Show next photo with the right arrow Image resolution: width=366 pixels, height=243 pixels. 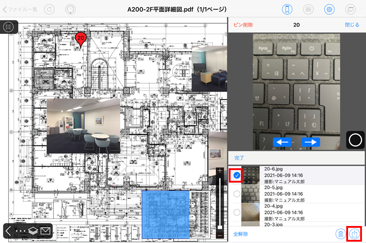pyautogui.click(x=311, y=142)
